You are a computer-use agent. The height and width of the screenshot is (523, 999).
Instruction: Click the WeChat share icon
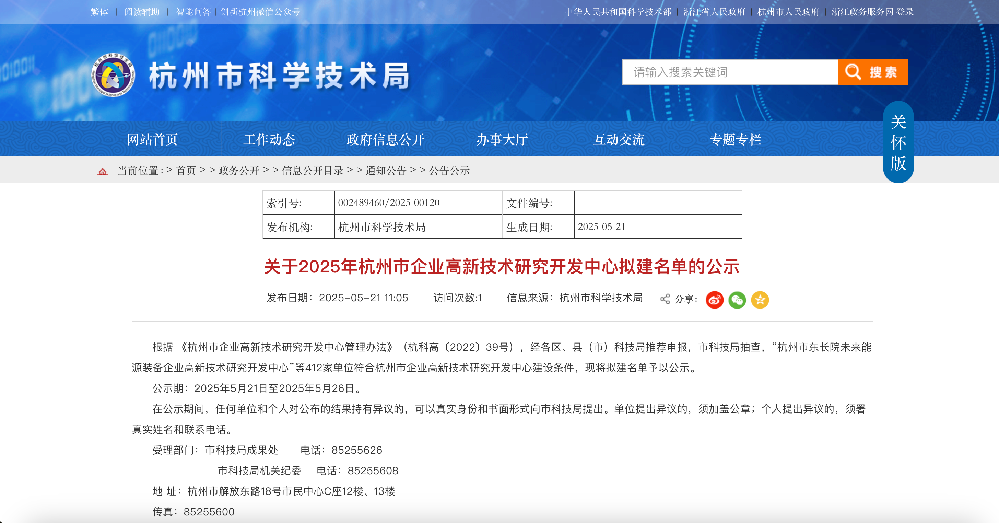[737, 300]
